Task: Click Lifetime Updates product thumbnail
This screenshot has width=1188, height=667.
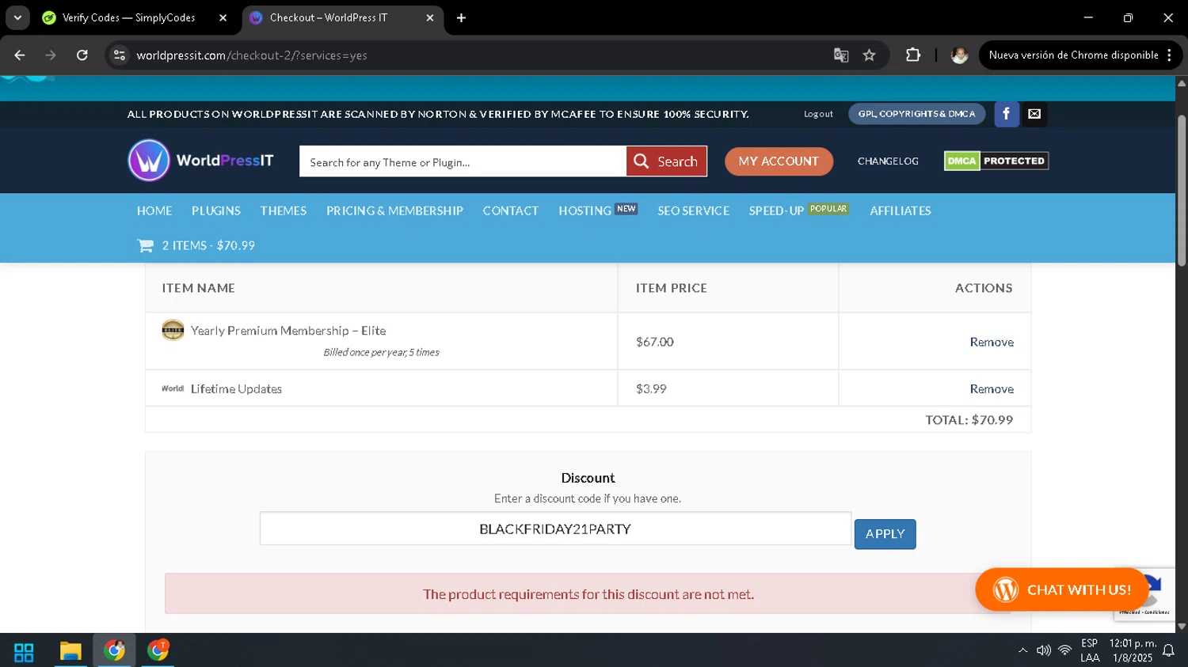Action: 173,388
